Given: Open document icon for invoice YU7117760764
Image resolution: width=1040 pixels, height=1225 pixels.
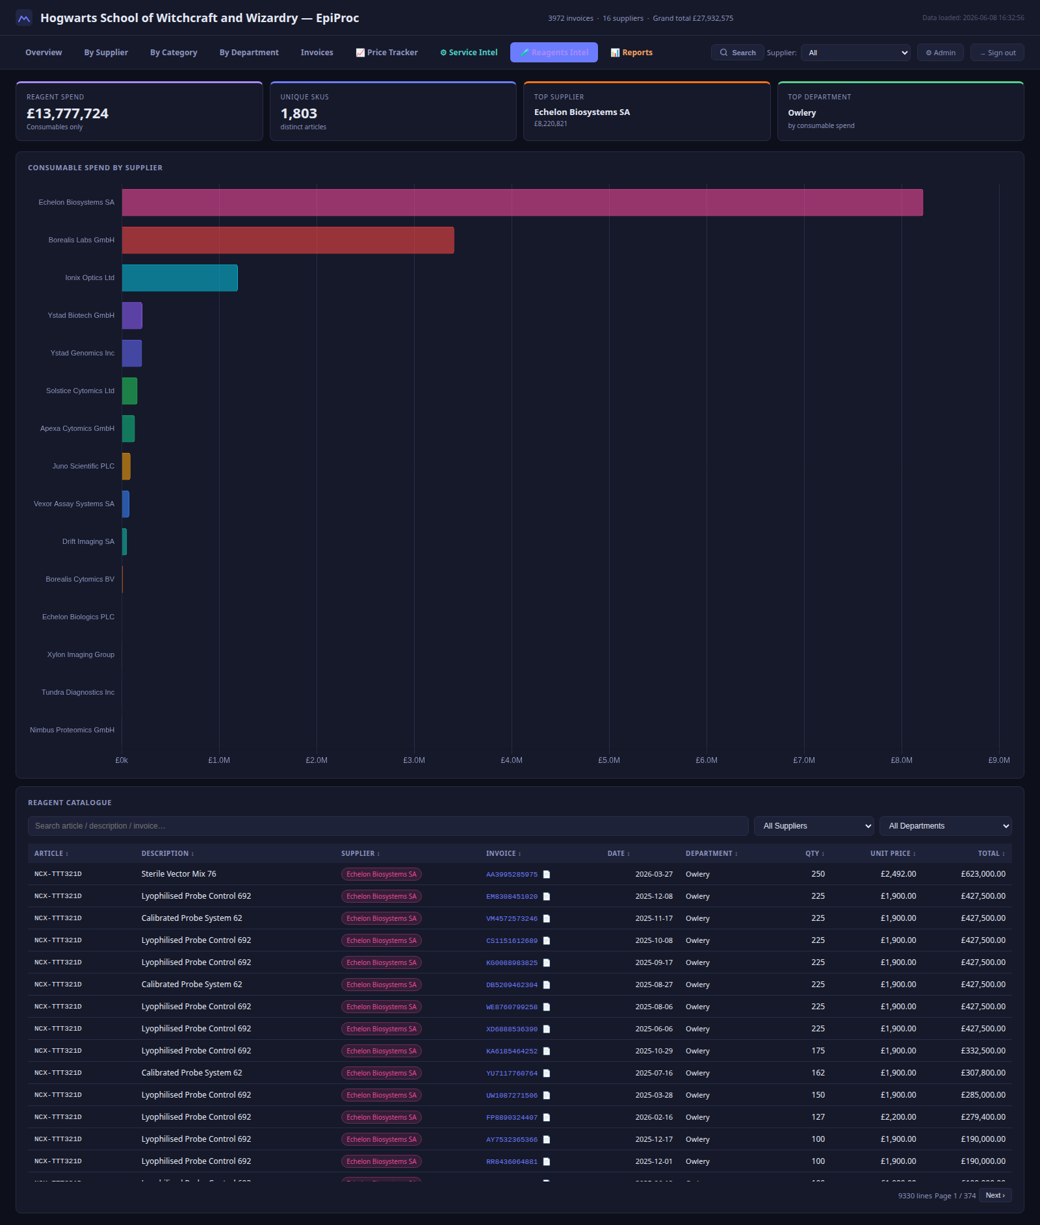Looking at the screenshot, I should pyautogui.click(x=547, y=1073).
